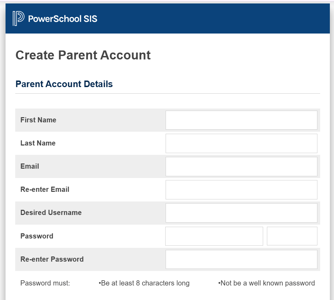Select the Re-enter Password input field
334x300 pixels.
click(241, 259)
